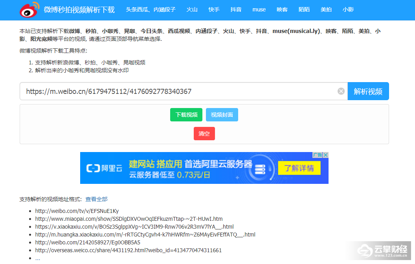The height and width of the screenshot is (264, 415).
Task: Switch to the 快手 navigation item
Action: point(214,9)
